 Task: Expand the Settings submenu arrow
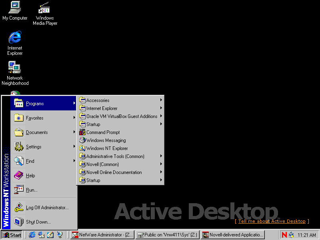pyautogui.click(x=74, y=146)
